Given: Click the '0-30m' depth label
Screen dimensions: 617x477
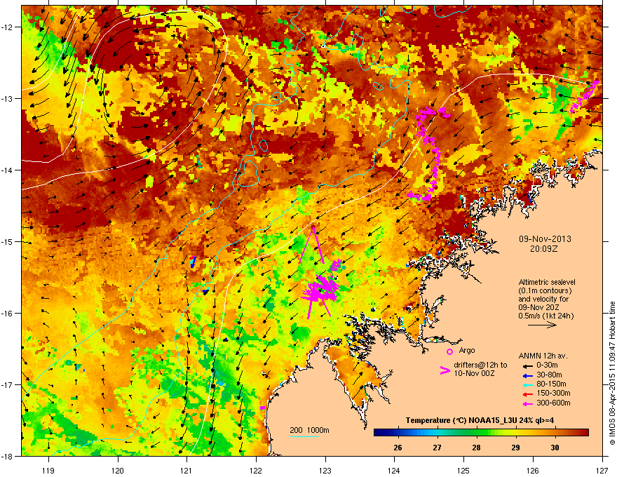Looking at the screenshot, I should click(x=547, y=365).
